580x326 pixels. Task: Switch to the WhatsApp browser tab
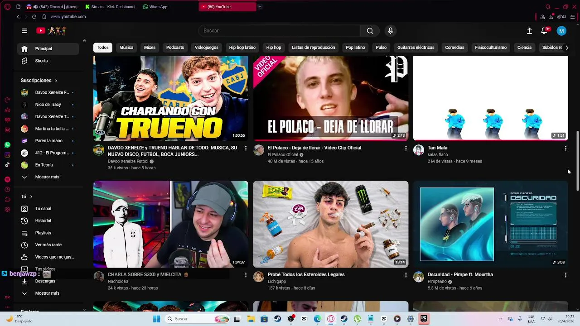pyautogui.click(x=155, y=7)
